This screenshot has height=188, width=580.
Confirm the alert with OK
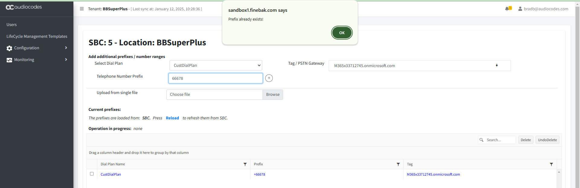[x=342, y=33]
